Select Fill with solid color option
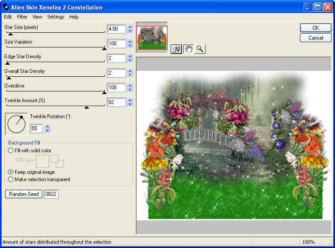Viewport: 335px width, 248px height. (x=11, y=151)
